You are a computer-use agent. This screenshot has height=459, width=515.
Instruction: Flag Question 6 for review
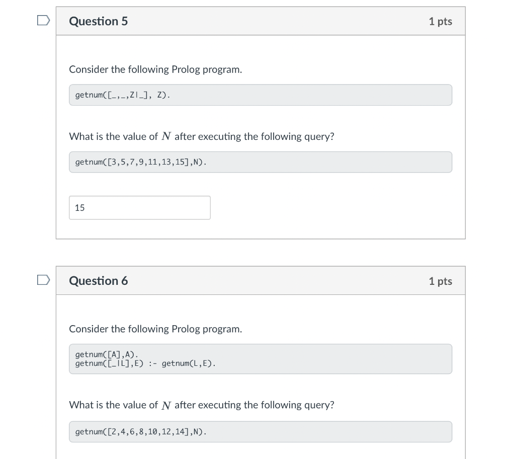click(43, 280)
